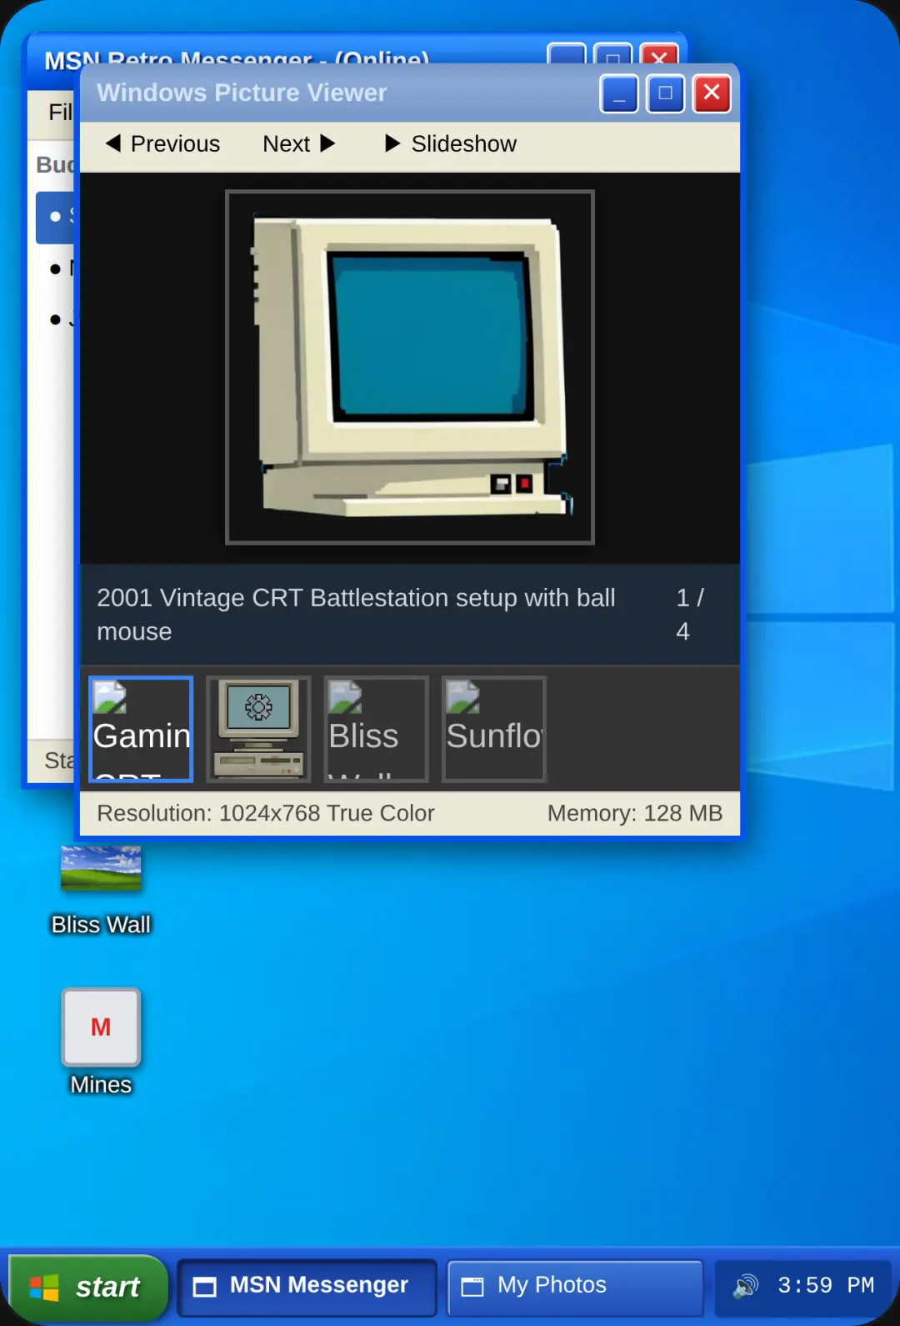The width and height of the screenshot is (900, 1326).
Task: Open the File menu in MSN Messenger
Action: (x=59, y=113)
